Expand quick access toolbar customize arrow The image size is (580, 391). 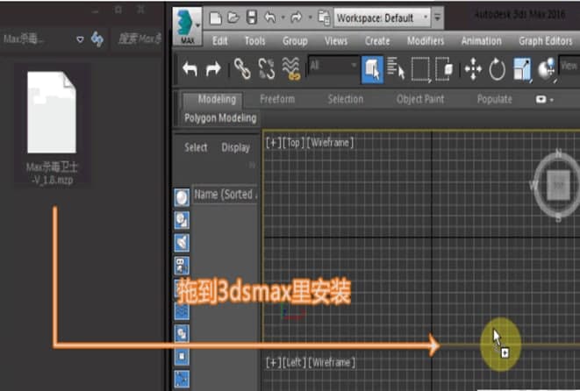tap(438, 18)
